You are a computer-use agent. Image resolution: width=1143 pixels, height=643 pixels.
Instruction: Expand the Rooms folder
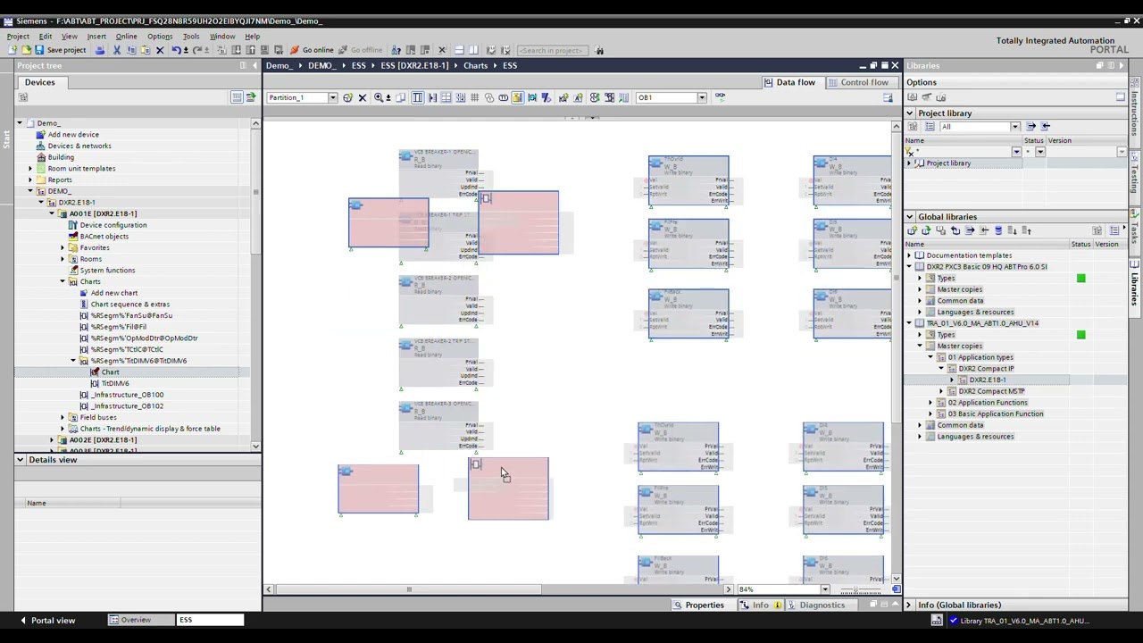point(63,259)
